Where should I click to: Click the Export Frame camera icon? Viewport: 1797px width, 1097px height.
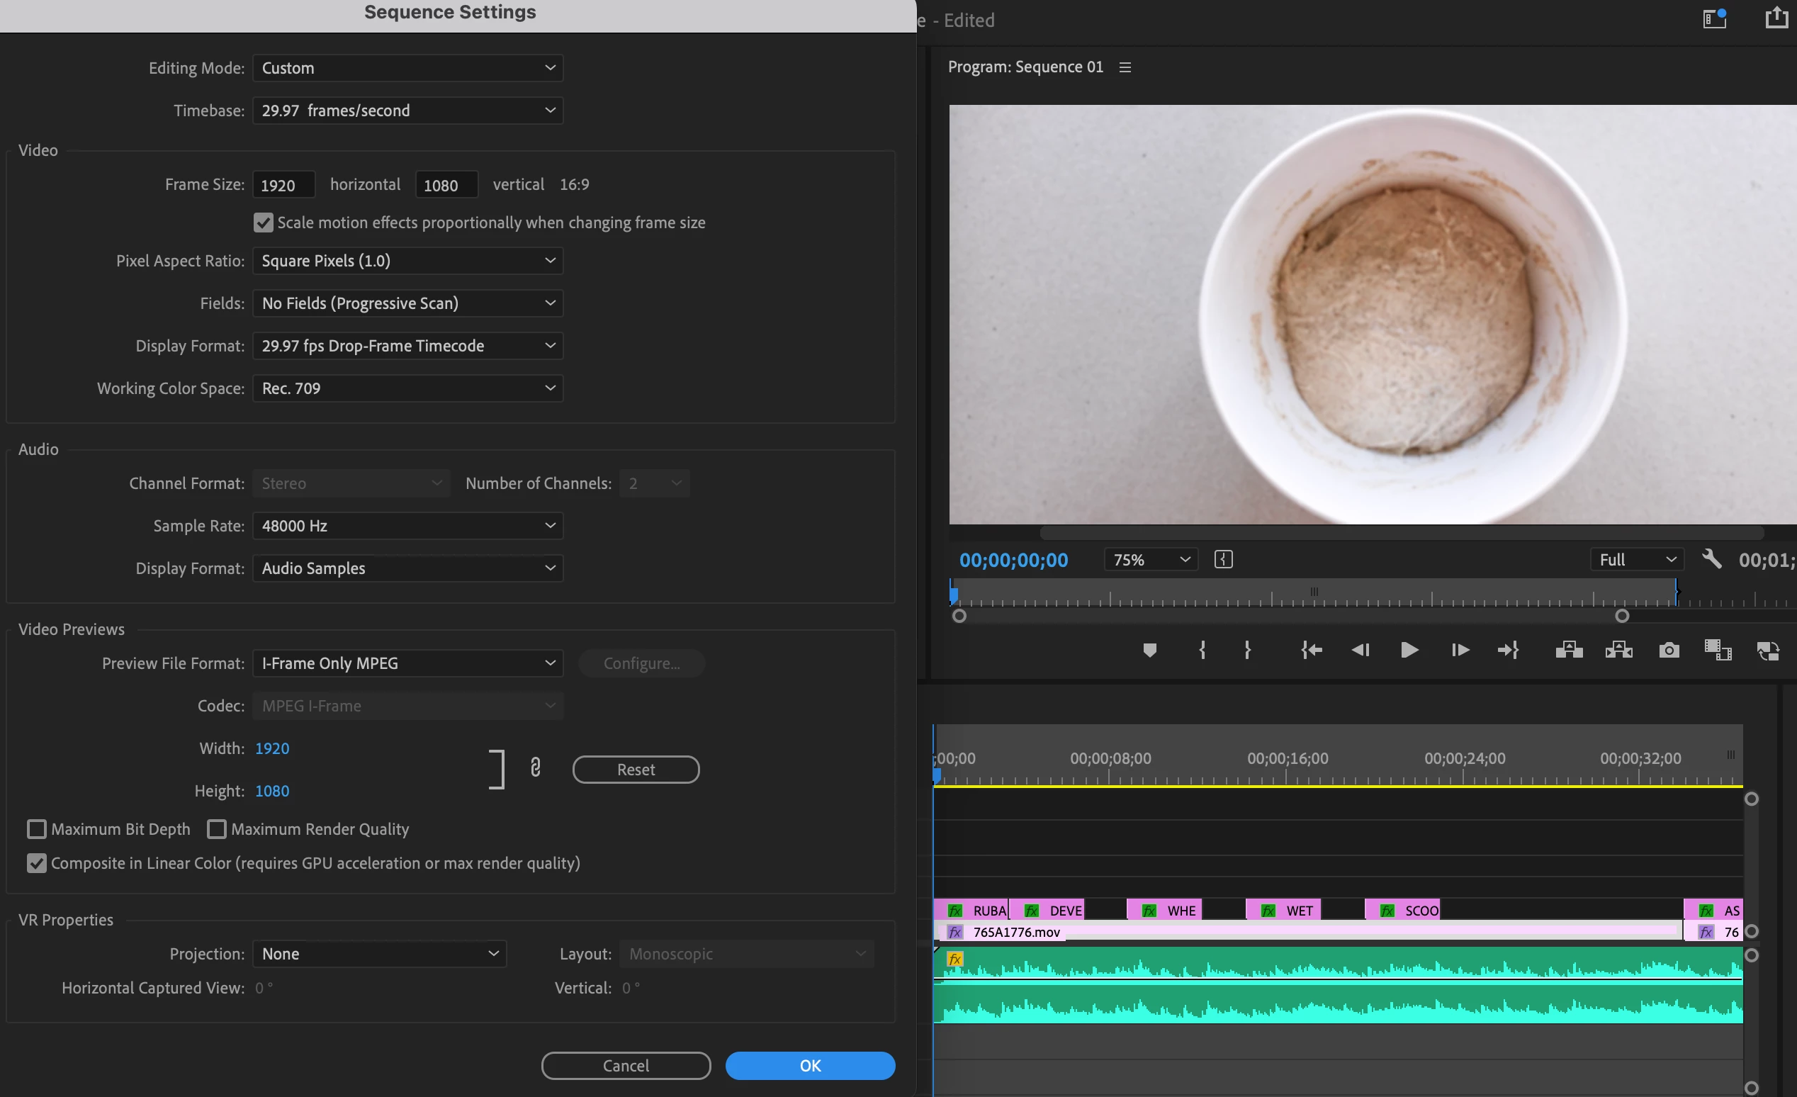(x=1669, y=650)
